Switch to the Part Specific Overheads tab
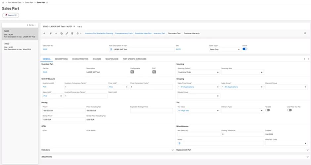Image resolution: width=311 pixels, height=165 pixels. click(134, 59)
